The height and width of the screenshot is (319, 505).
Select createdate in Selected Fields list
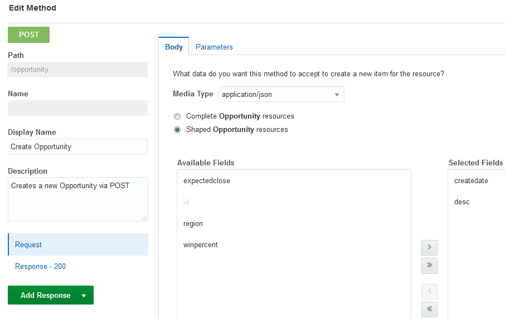point(471,181)
